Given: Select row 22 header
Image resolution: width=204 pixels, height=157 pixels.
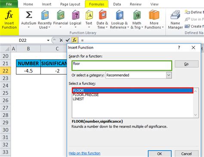Looking at the screenshot, I should 5,71.
